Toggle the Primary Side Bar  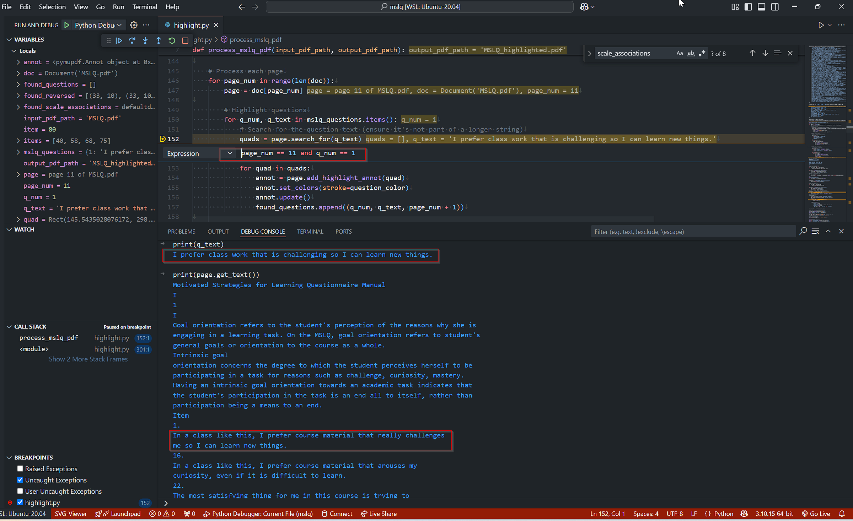(x=748, y=7)
